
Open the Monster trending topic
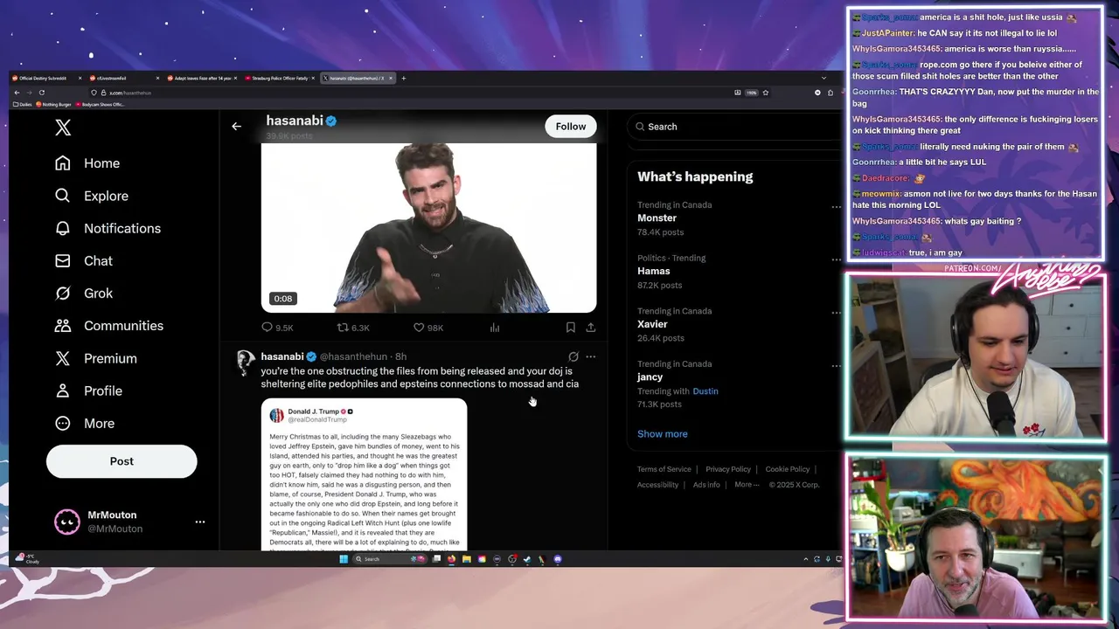click(657, 218)
